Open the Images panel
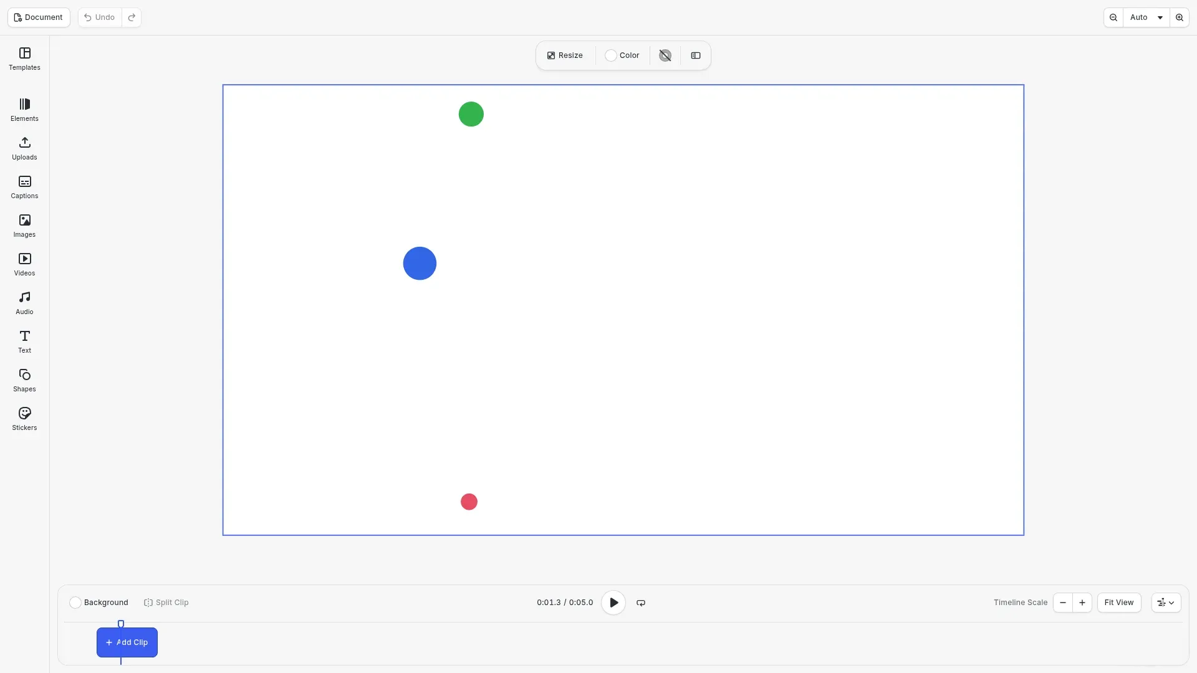The height and width of the screenshot is (673, 1197). pyautogui.click(x=24, y=226)
